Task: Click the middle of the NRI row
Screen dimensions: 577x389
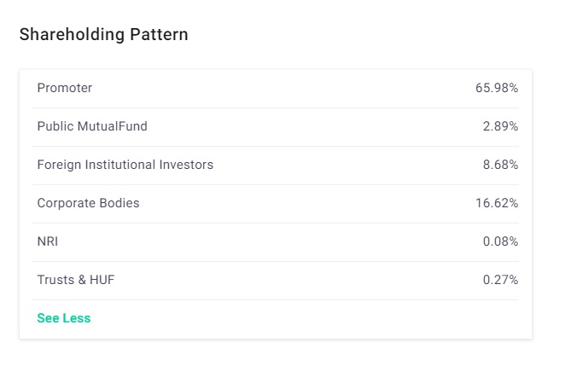Action: point(276,241)
